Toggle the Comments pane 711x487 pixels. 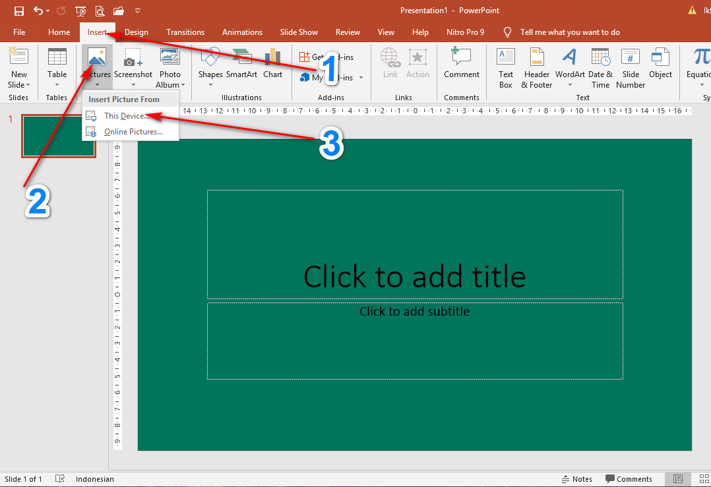point(629,479)
